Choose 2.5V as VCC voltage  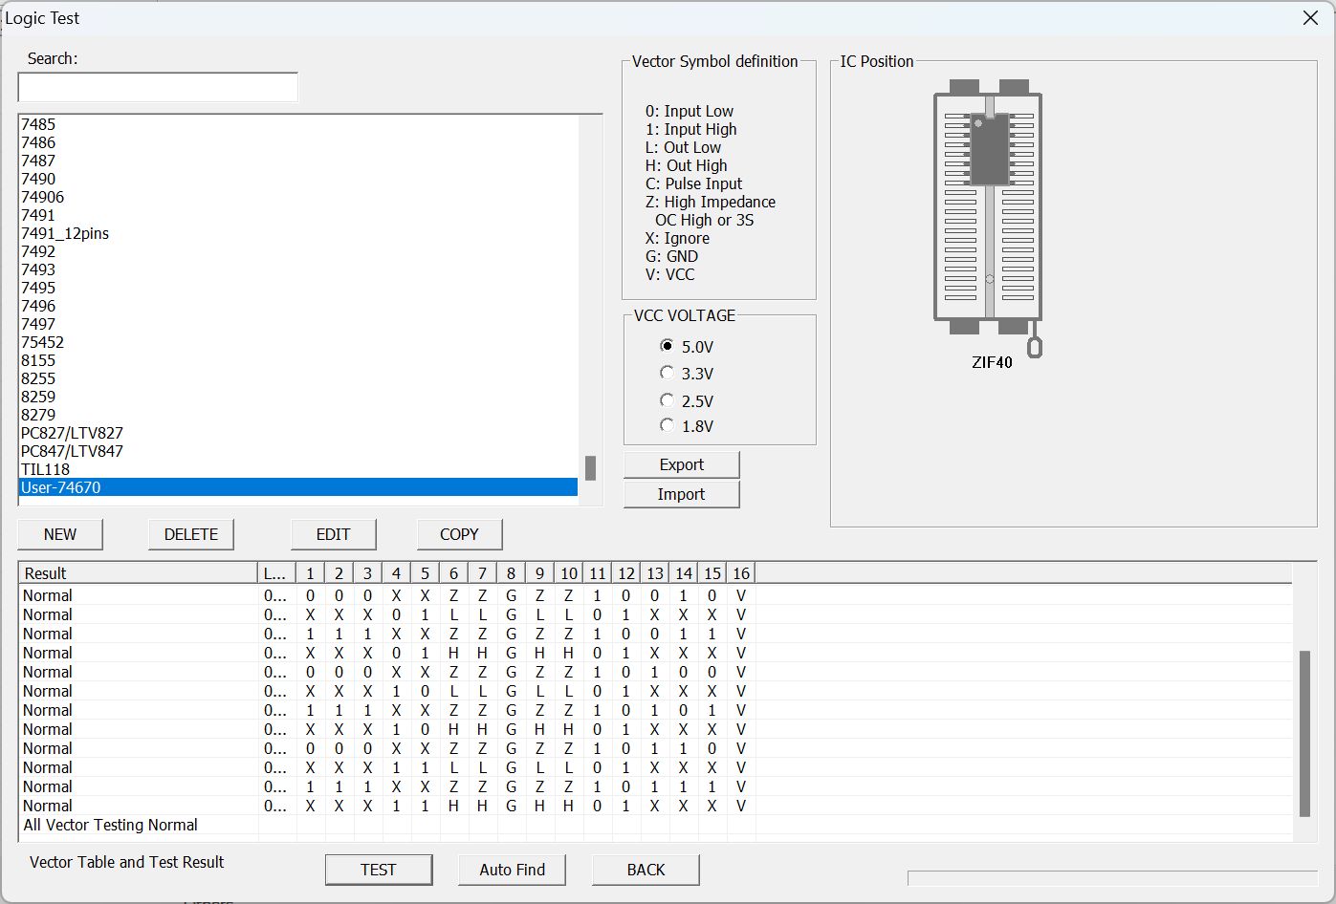tap(668, 400)
